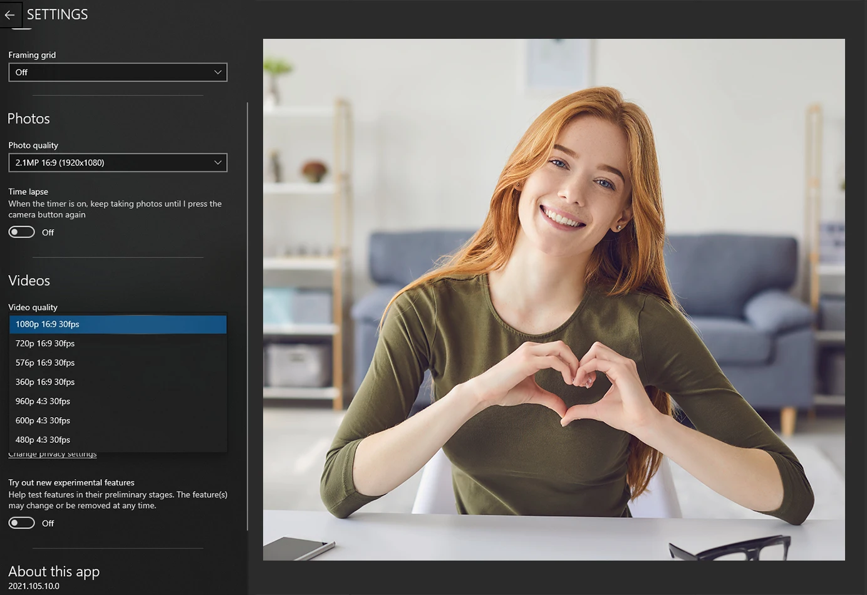Screen dimensions: 867x595
Task: Choose 360p 16:9 30fps option
Action: point(118,382)
